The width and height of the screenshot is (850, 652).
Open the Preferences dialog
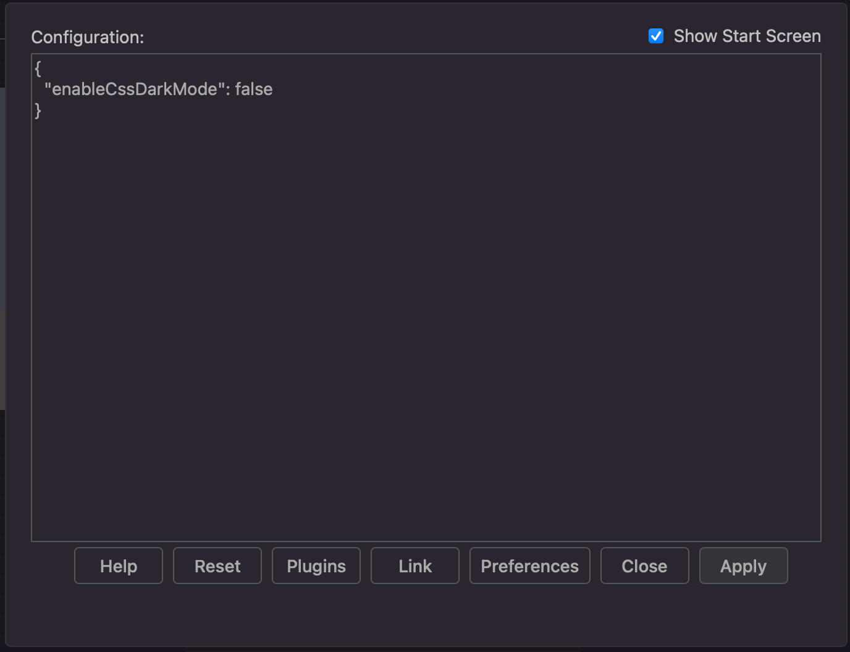529,566
